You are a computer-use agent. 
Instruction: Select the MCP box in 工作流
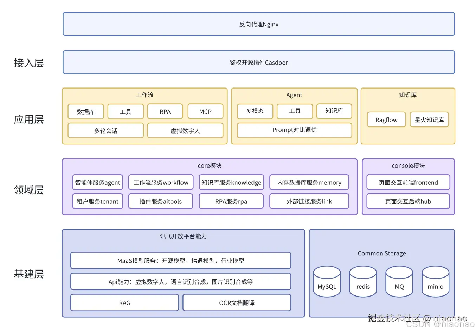point(205,111)
